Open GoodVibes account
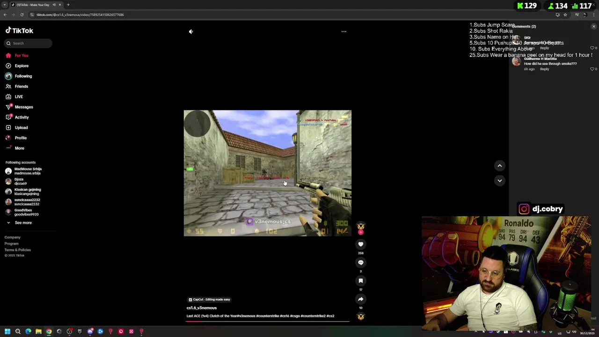The image size is (599, 337). [x=22, y=212]
